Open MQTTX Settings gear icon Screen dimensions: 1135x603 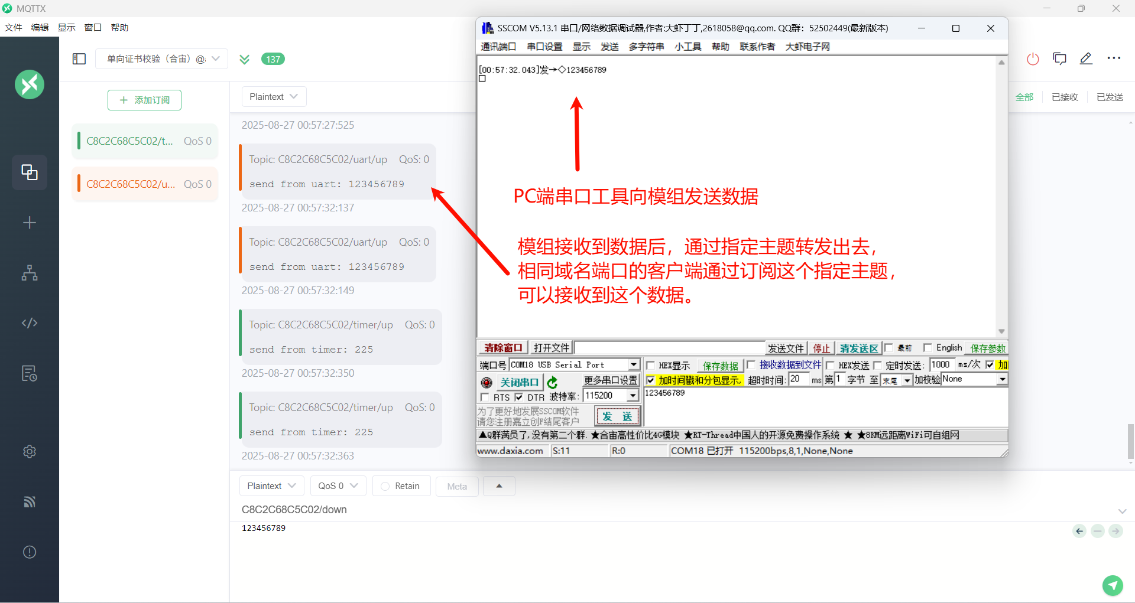[30, 452]
